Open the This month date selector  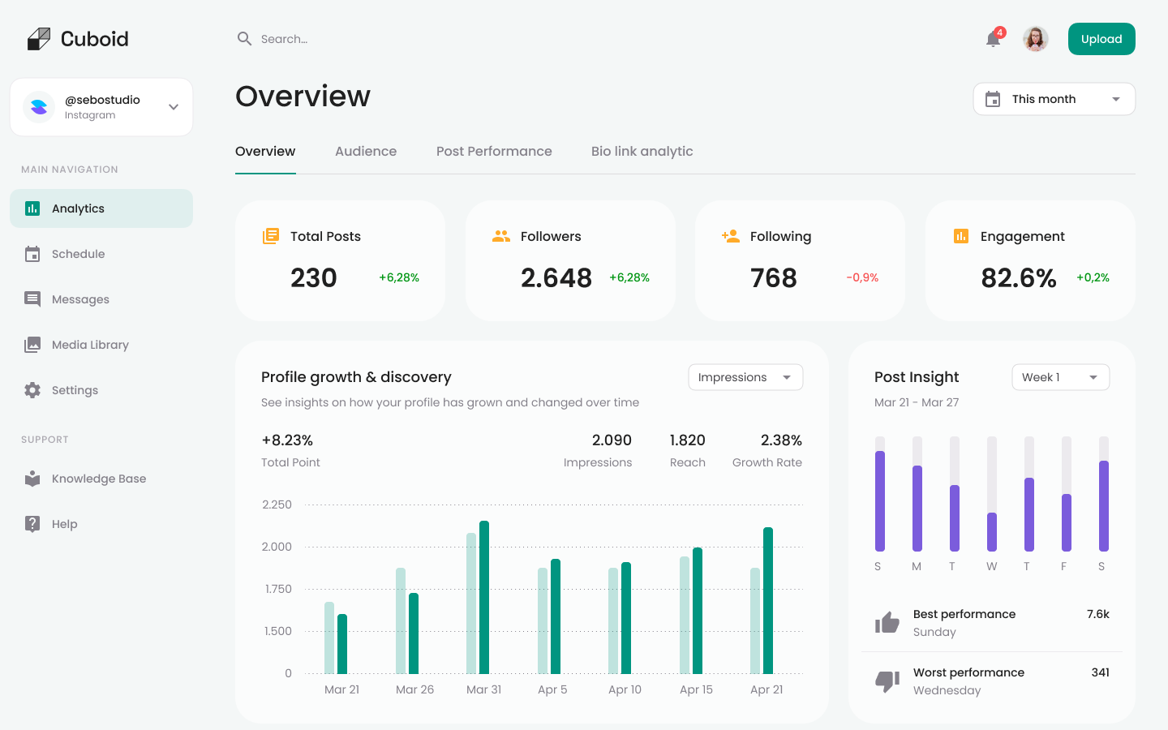coord(1054,98)
